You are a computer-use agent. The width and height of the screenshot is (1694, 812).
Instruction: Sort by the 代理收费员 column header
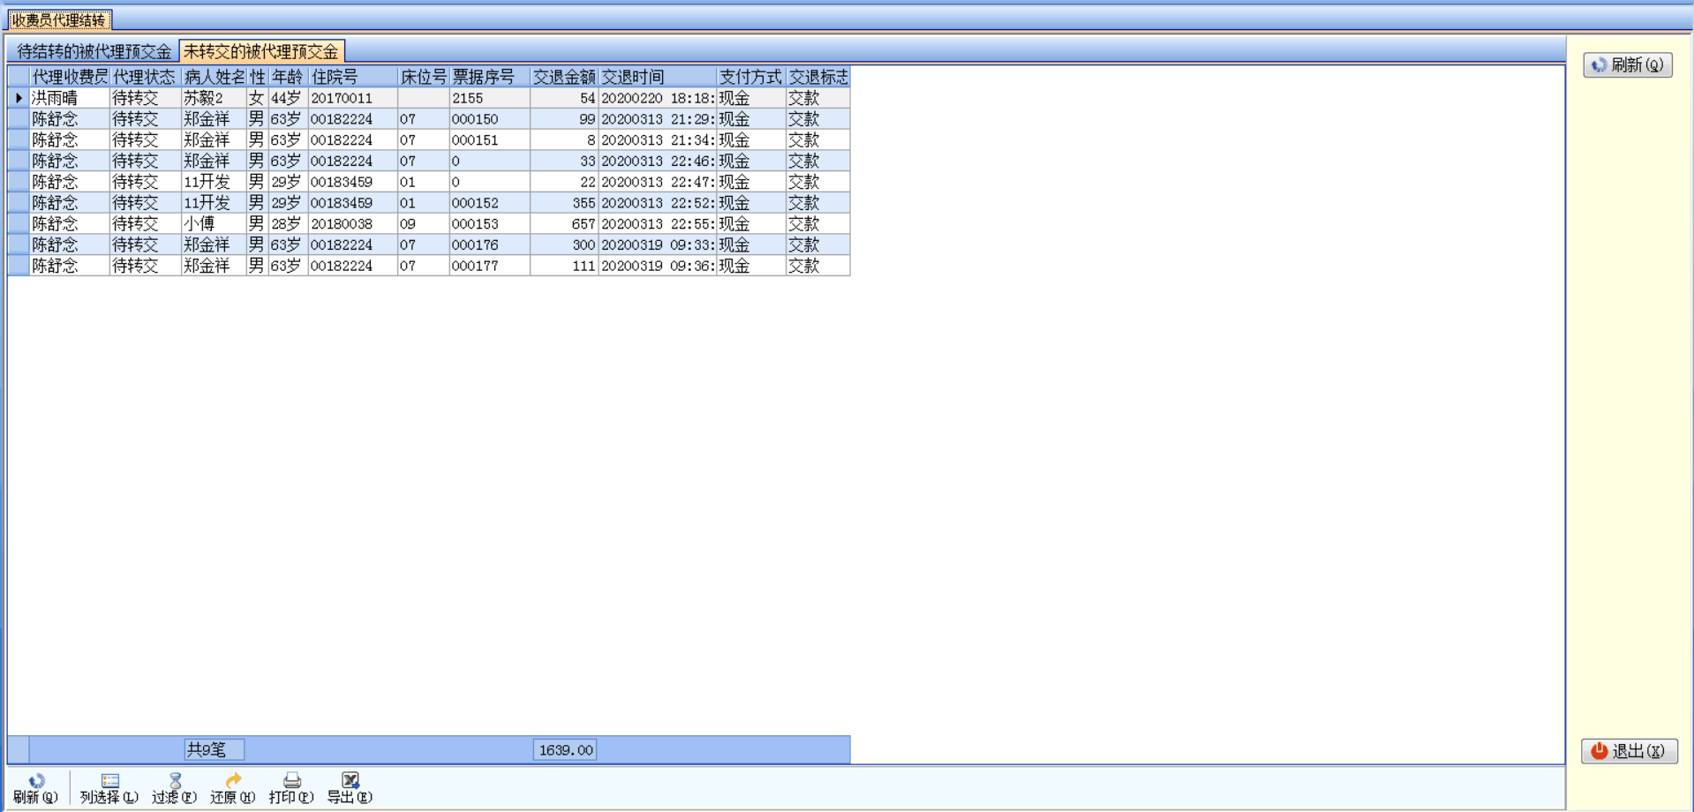[70, 77]
